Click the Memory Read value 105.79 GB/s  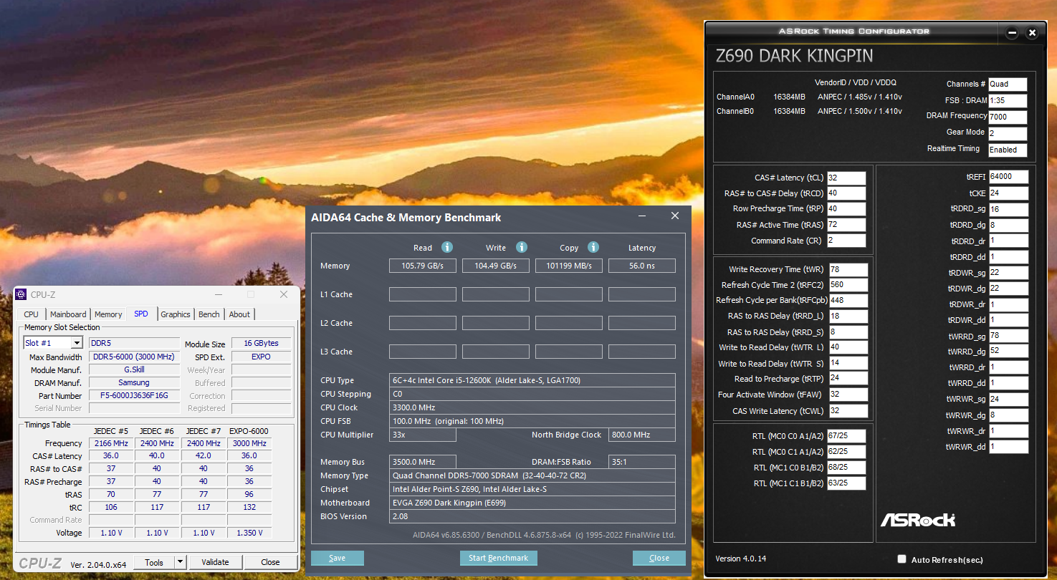click(423, 266)
